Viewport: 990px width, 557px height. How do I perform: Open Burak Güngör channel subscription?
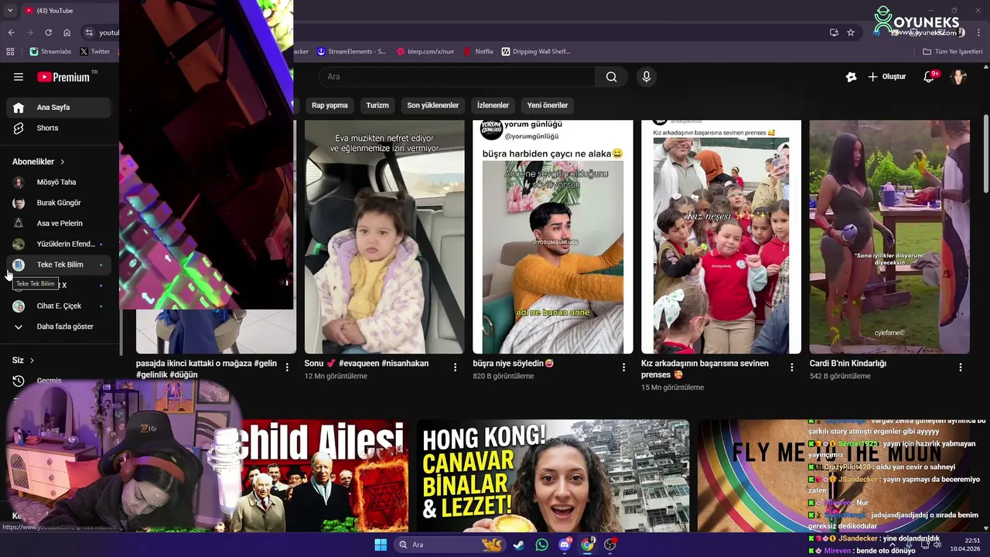pos(59,203)
